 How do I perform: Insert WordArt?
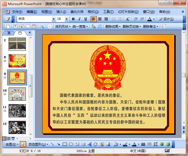[x=90, y=144]
